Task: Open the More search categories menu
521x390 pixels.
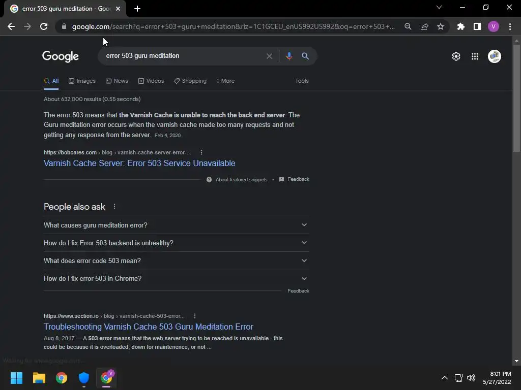Action: tap(225, 81)
